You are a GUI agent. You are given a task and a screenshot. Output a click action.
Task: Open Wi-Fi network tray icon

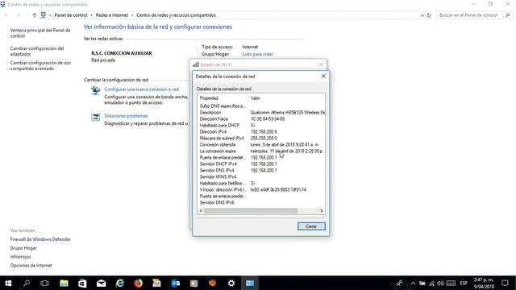(x=431, y=284)
